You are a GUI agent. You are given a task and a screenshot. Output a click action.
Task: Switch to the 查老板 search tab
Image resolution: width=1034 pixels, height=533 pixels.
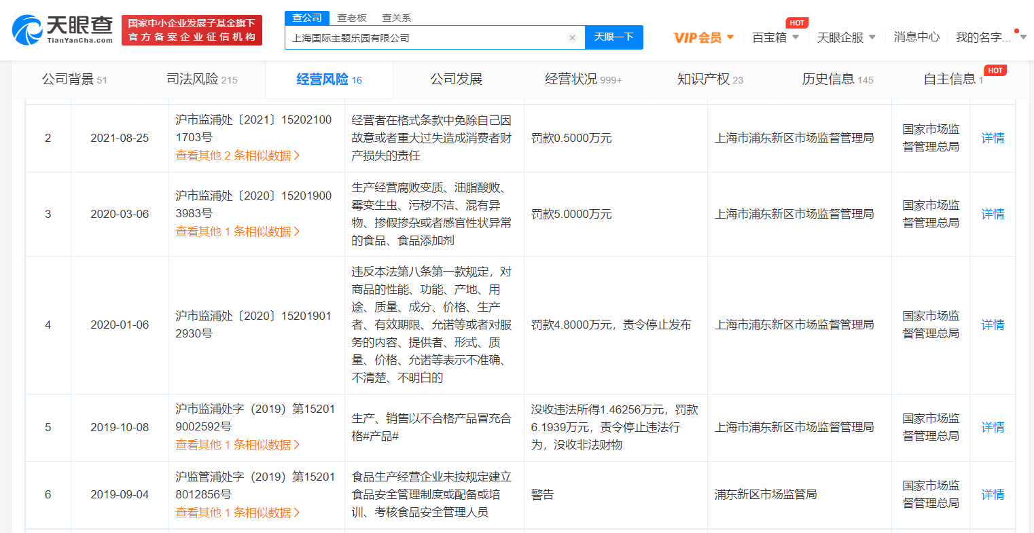tap(352, 18)
